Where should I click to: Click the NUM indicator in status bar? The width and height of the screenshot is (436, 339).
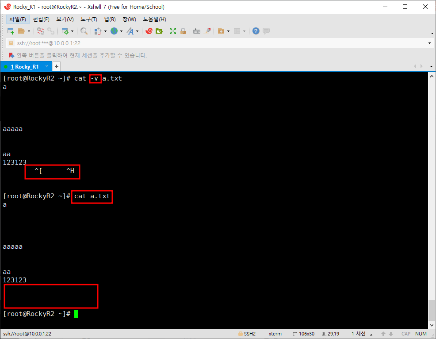click(x=421, y=334)
